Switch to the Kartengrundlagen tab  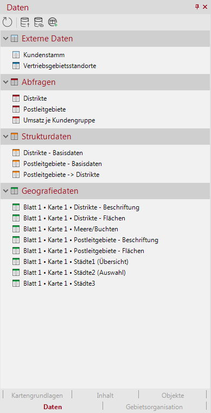point(37,396)
